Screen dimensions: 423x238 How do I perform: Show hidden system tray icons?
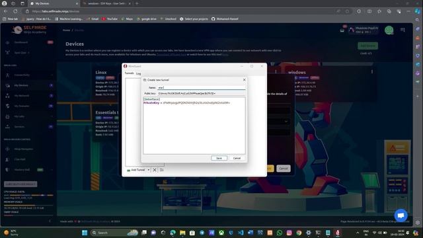[x=358, y=233]
